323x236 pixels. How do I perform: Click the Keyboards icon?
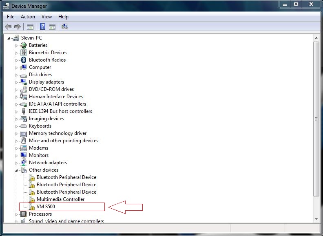pyautogui.click(x=24, y=126)
